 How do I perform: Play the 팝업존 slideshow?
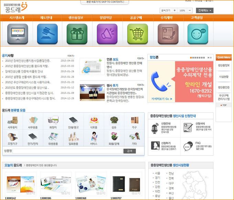point(208,57)
